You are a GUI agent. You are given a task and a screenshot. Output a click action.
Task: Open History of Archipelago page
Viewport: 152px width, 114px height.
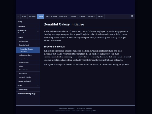(28, 94)
